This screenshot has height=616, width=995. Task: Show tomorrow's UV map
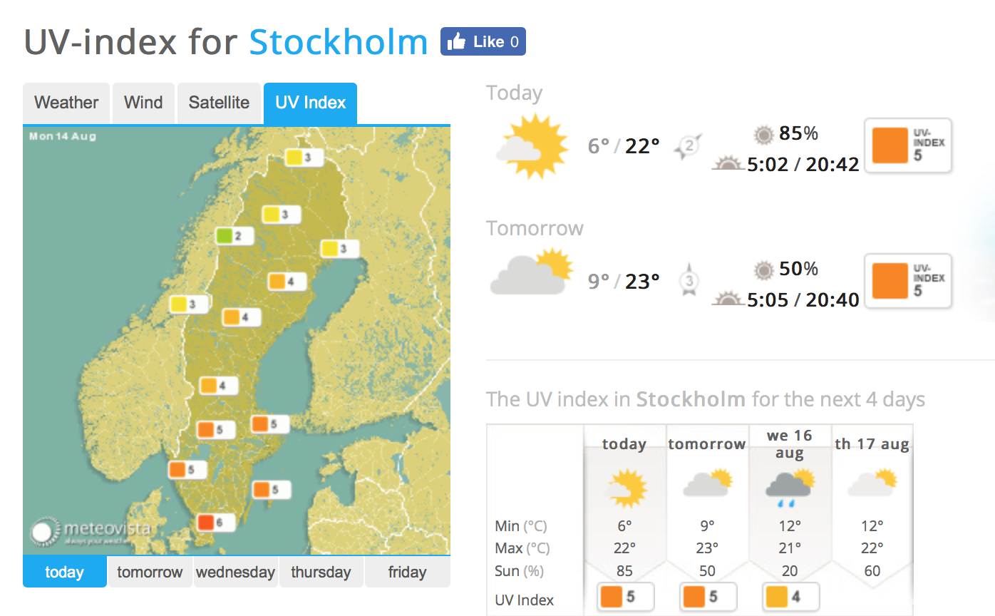click(x=150, y=572)
